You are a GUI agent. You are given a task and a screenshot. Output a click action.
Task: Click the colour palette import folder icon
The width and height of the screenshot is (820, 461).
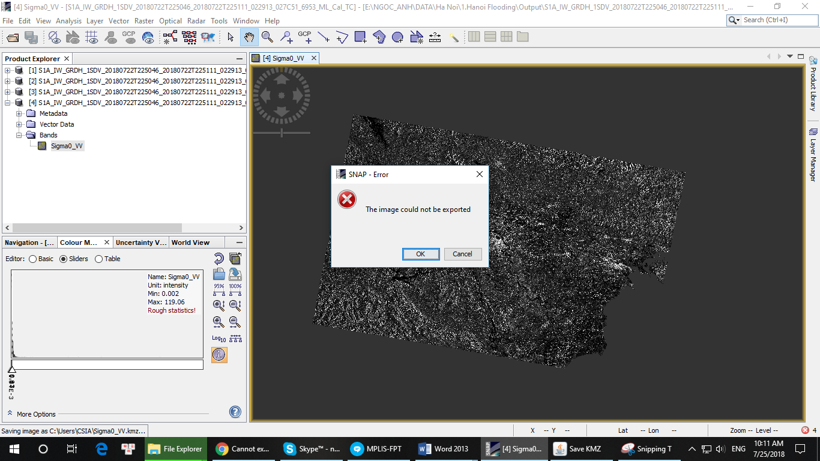[x=219, y=274]
